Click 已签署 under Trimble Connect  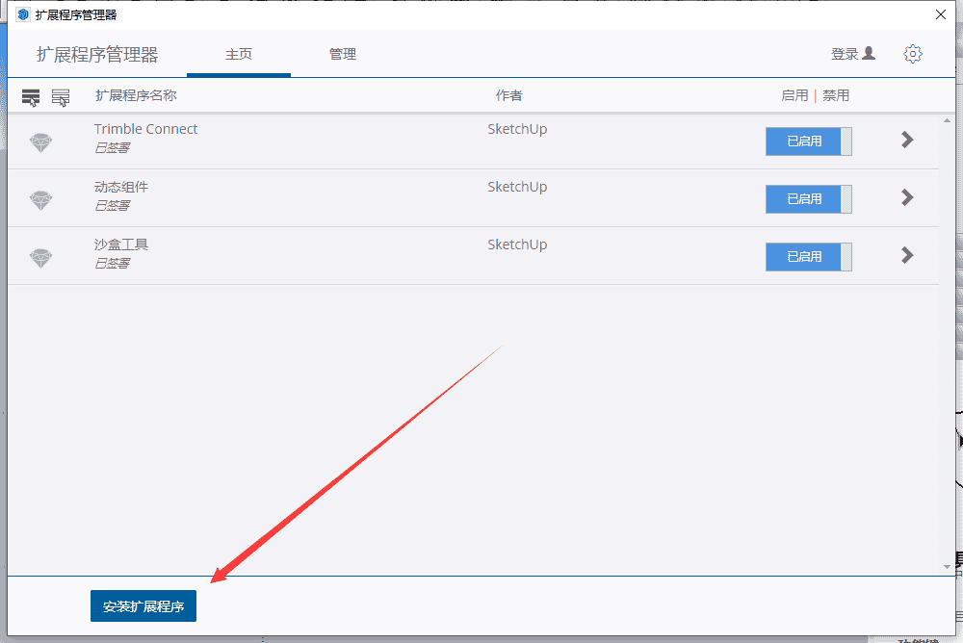pos(113,147)
